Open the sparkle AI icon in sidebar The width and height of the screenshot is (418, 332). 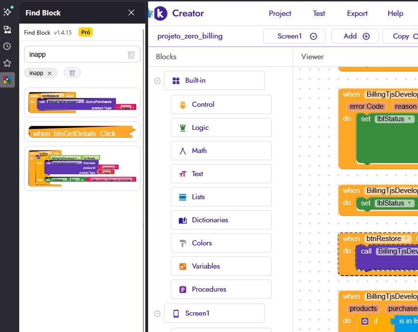(x=7, y=12)
